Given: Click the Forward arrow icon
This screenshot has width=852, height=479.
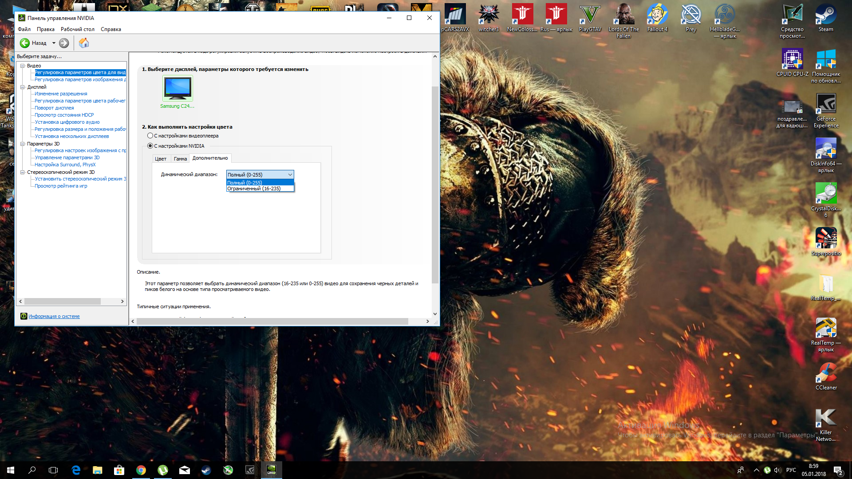Looking at the screenshot, I should (64, 43).
